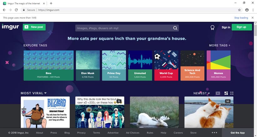Viewport: 257px width, 137px height.
Task: Click the Terms footer link
Action: 96,133
